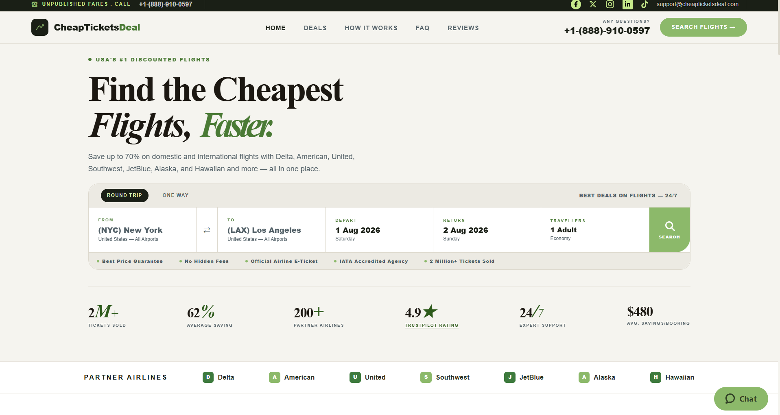Click the American partner airline name

(299, 377)
